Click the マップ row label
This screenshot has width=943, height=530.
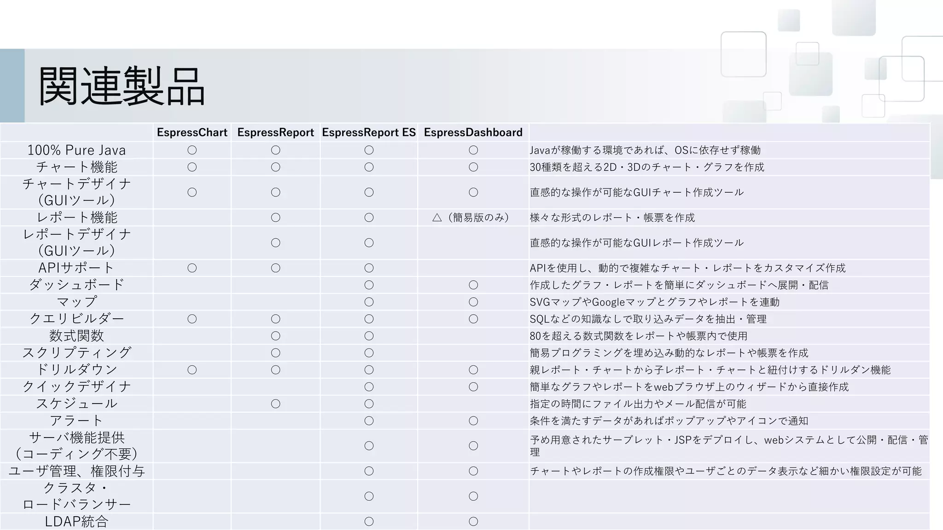pos(76,302)
